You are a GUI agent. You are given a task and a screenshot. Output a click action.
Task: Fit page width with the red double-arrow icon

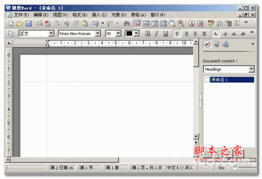point(146,24)
